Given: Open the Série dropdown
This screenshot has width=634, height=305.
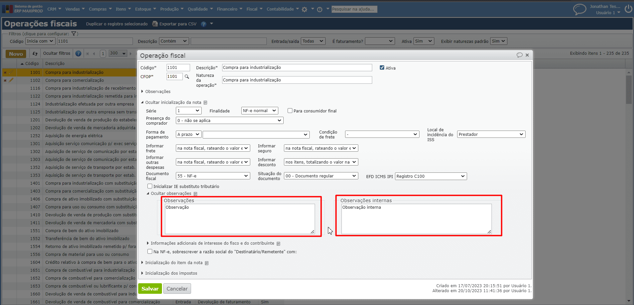Looking at the screenshot, I should (x=188, y=111).
